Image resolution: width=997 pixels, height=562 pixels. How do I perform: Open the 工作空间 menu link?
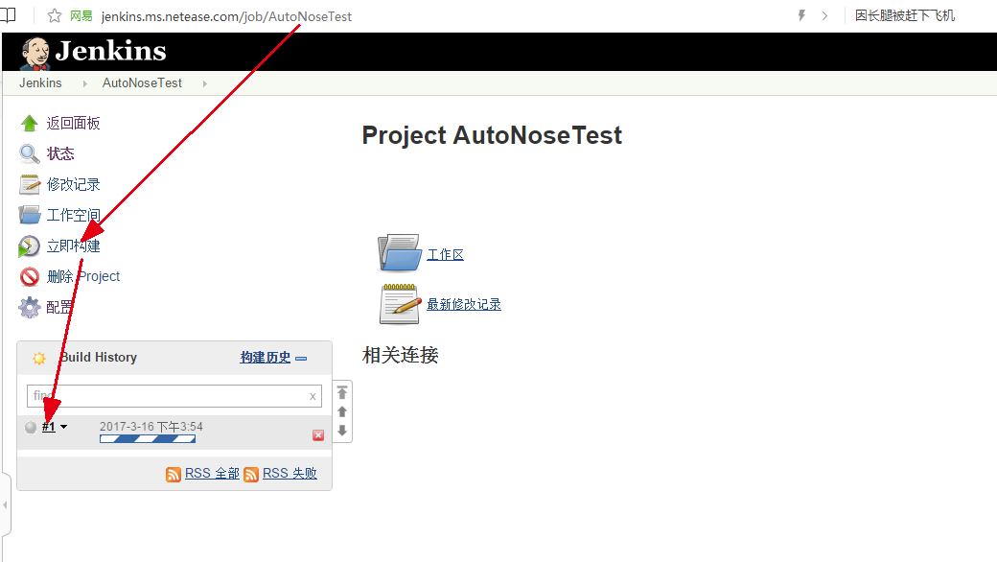(x=73, y=215)
